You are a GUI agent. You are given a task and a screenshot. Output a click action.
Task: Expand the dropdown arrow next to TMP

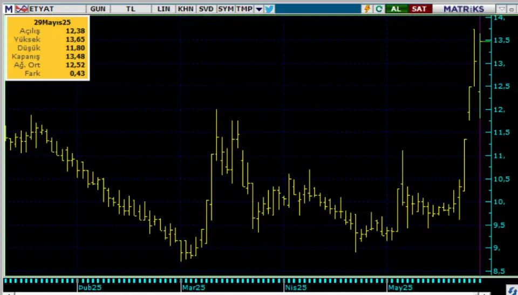coord(259,9)
